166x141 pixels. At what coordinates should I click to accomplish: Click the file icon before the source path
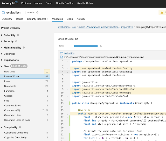[x=61, y=57]
